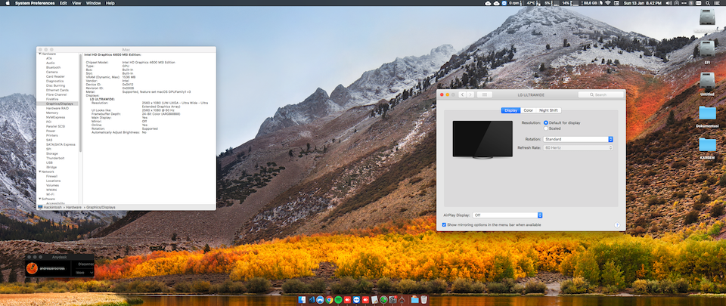This screenshot has width=726, height=306.
Task: Open Spotify from the Dock
Action: [339, 299]
